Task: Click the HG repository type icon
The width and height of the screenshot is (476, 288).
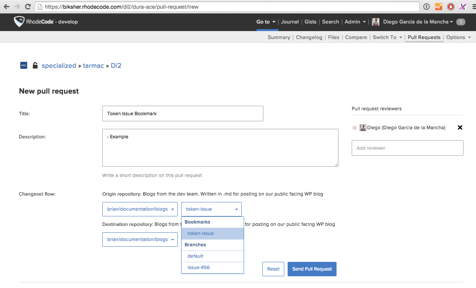Action: (x=23, y=66)
